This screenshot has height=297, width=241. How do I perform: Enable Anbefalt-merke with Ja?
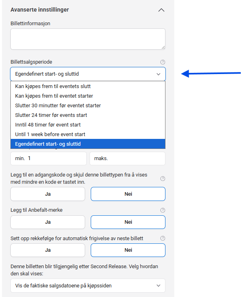coord(48,222)
